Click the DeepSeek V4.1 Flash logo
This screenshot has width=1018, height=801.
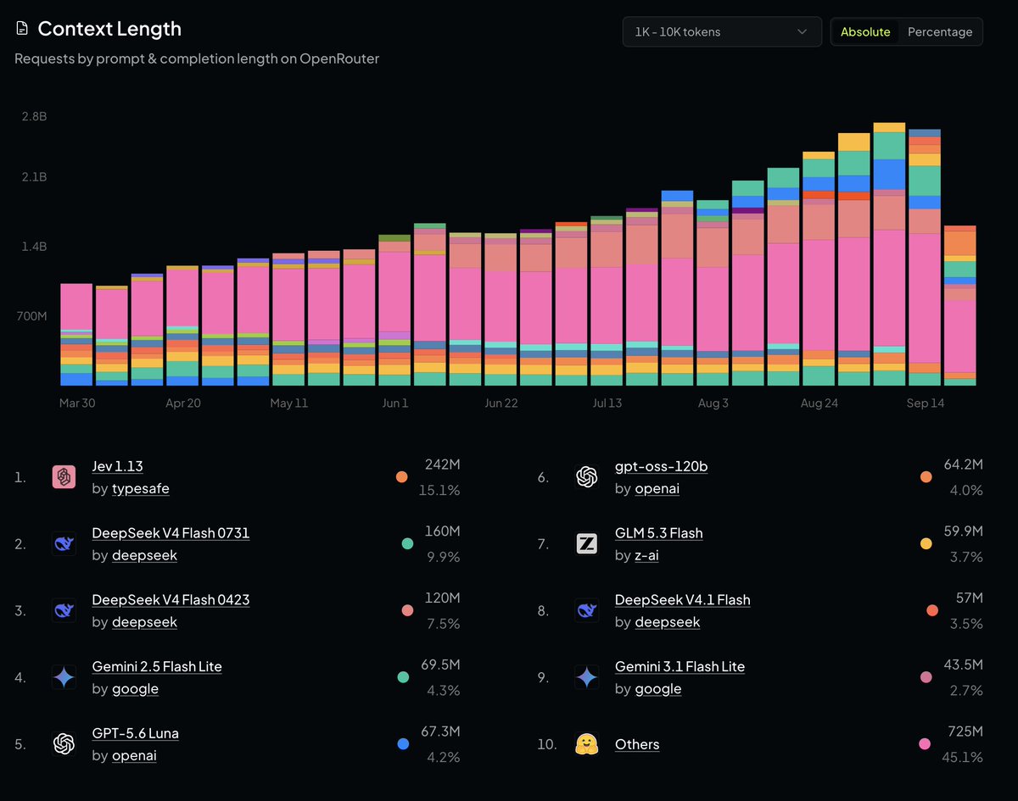pos(587,610)
